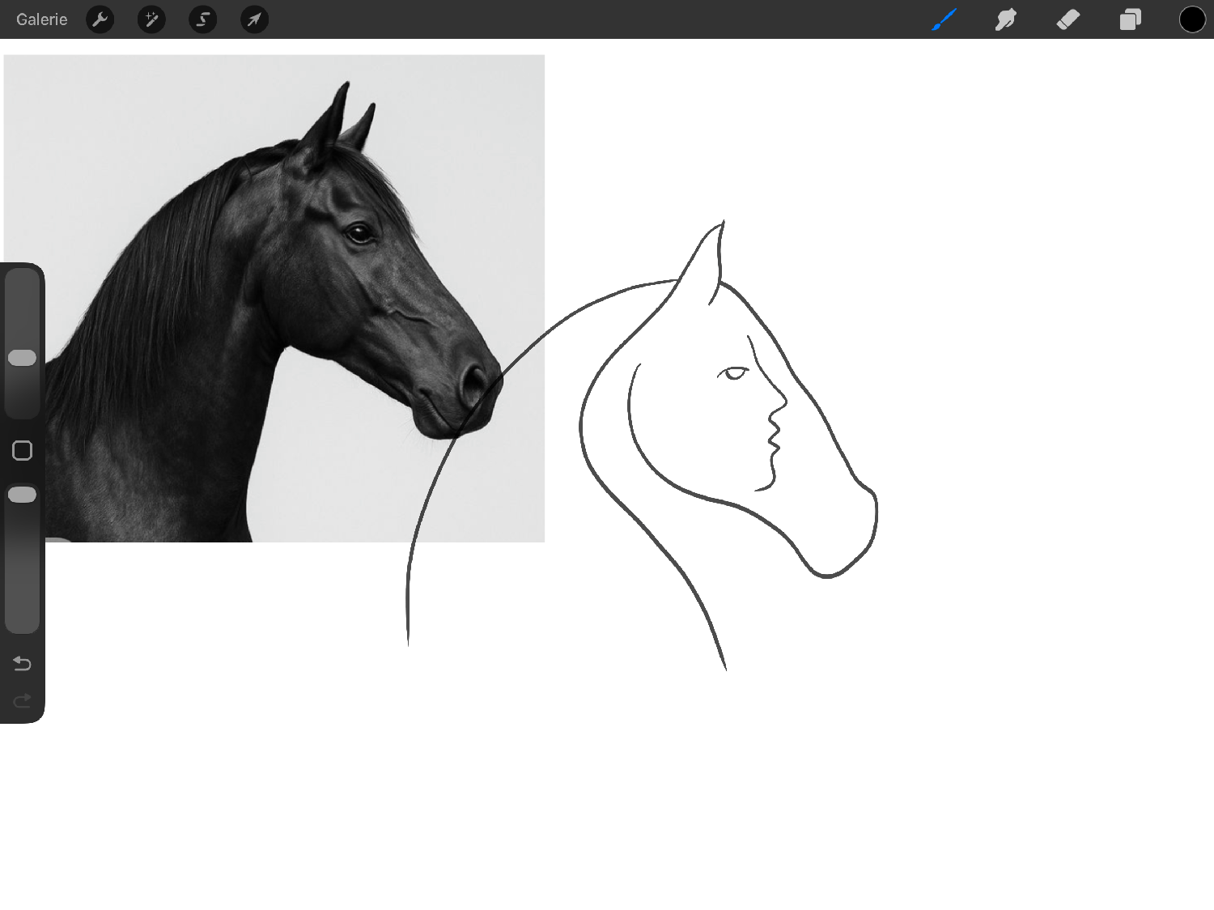The image size is (1214, 910).
Task: Select the Smudge finger tool
Action: click(x=1006, y=19)
